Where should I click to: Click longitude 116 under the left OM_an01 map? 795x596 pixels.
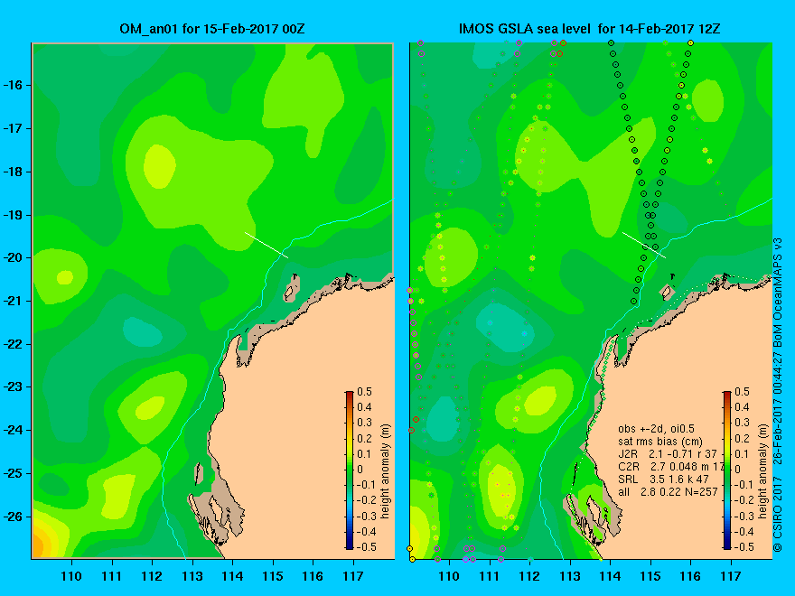pyautogui.click(x=313, y=576)
